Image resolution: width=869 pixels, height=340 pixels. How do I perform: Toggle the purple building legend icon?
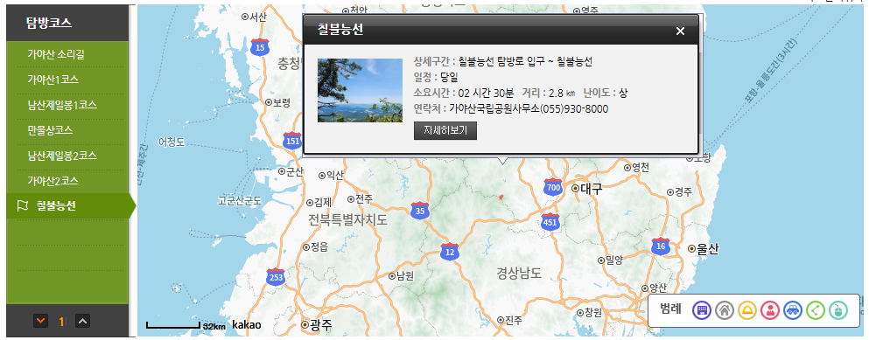point(702,310)
